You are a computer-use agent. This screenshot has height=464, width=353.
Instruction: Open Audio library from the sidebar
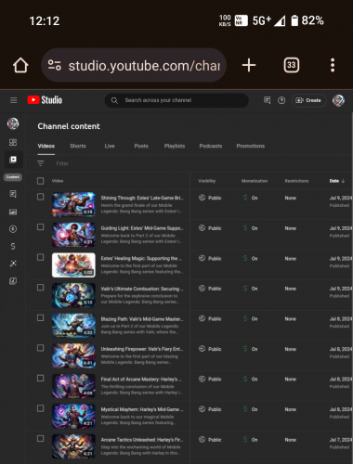pos(13,281)
